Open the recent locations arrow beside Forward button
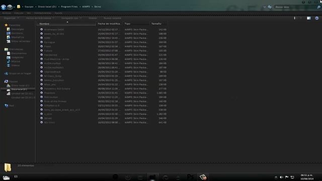Viewport: 322px width, 181px height. point(14,7)
